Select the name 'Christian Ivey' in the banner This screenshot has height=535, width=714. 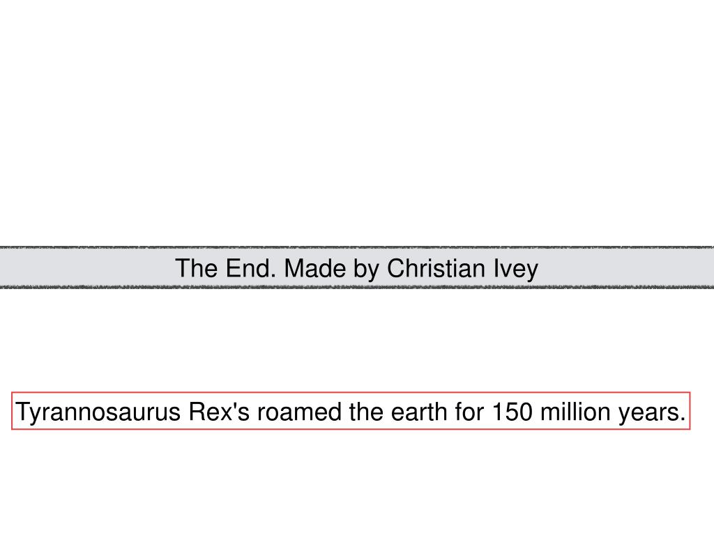pyautogui.click(x=463, y=269)
